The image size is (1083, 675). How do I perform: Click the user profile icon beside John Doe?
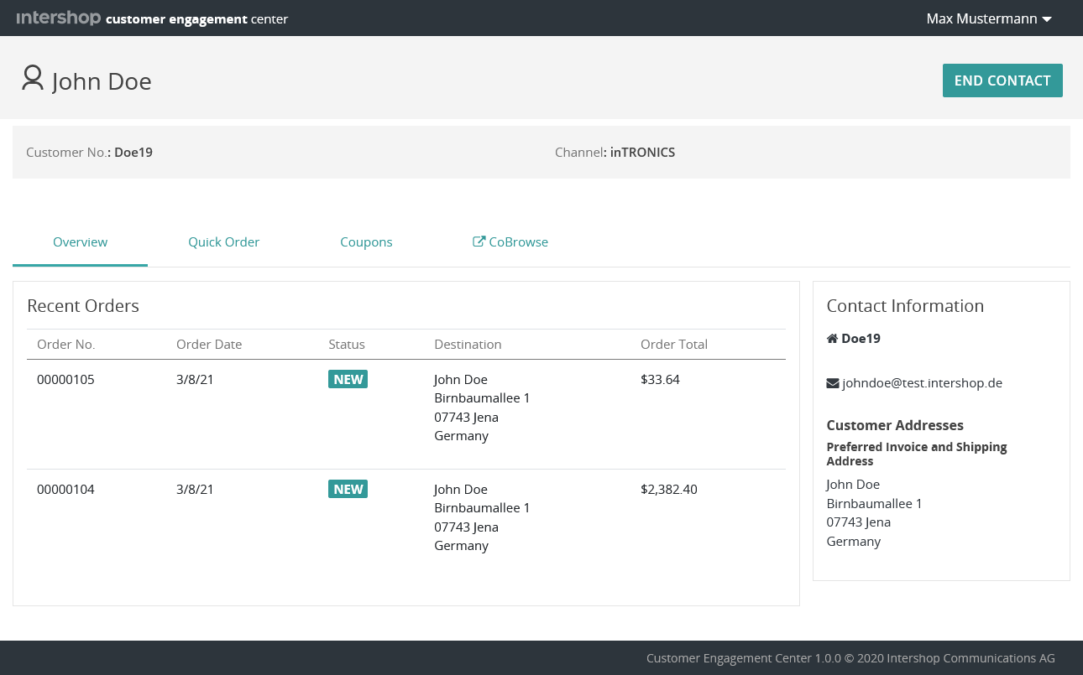(x=33, y=78)
